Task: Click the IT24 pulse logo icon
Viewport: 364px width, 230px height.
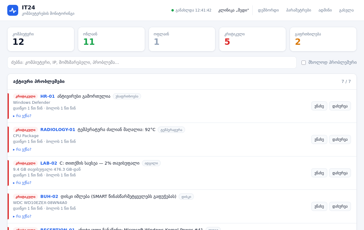Action: pyautogui.click(x=13, y=10)
